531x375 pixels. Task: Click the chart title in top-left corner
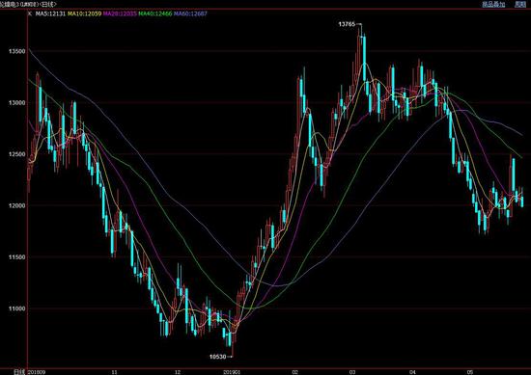tap(28, 4)
